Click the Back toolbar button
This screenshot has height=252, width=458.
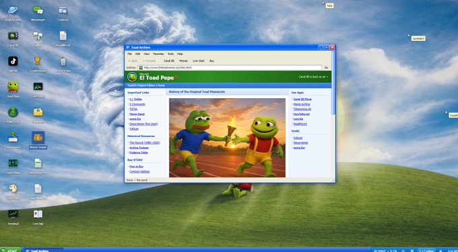[133, 61]
